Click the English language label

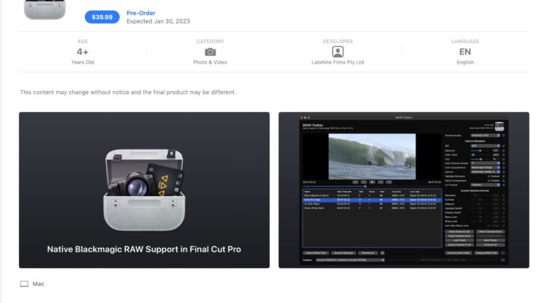465,62
